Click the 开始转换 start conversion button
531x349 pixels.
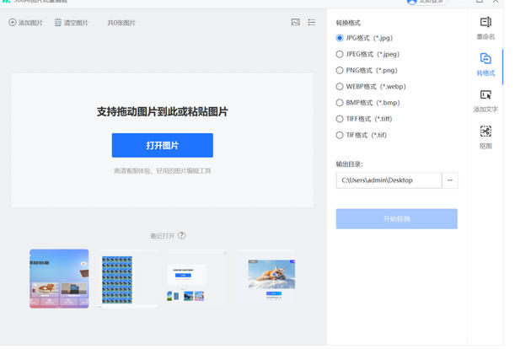(x=396, y=219)
